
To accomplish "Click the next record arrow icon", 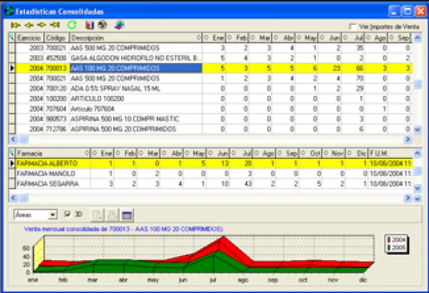I will (42, 25).
